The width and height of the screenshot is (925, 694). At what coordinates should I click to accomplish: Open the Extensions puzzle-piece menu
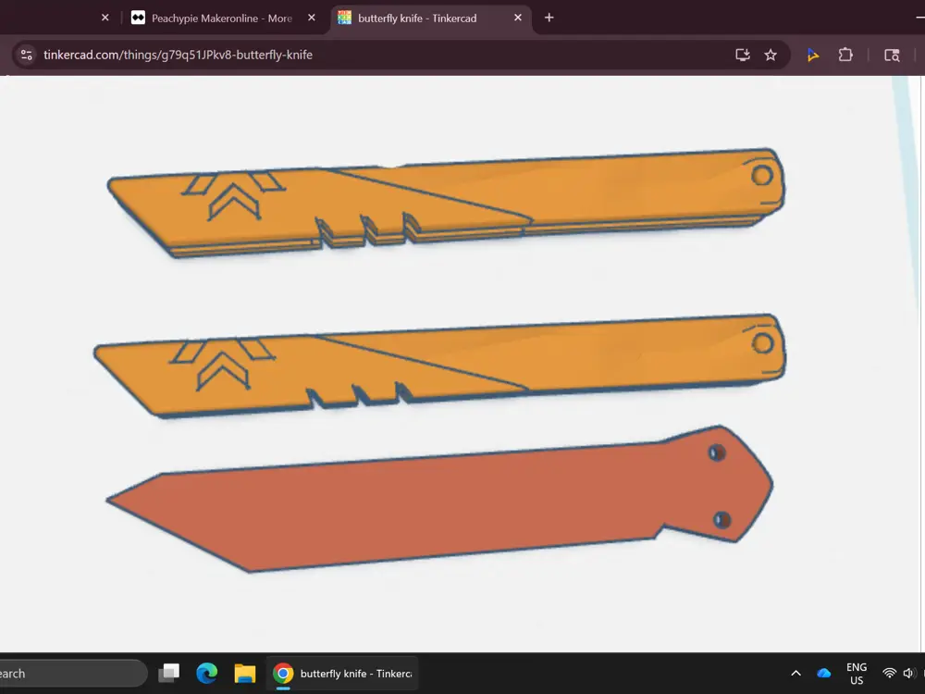pos(845,55)
